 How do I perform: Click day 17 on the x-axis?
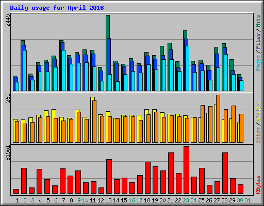[139, 200]
